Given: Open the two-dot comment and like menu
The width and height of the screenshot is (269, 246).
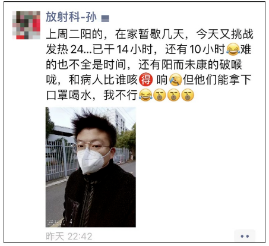Looking at the screenshot, I should click(245, 236).
